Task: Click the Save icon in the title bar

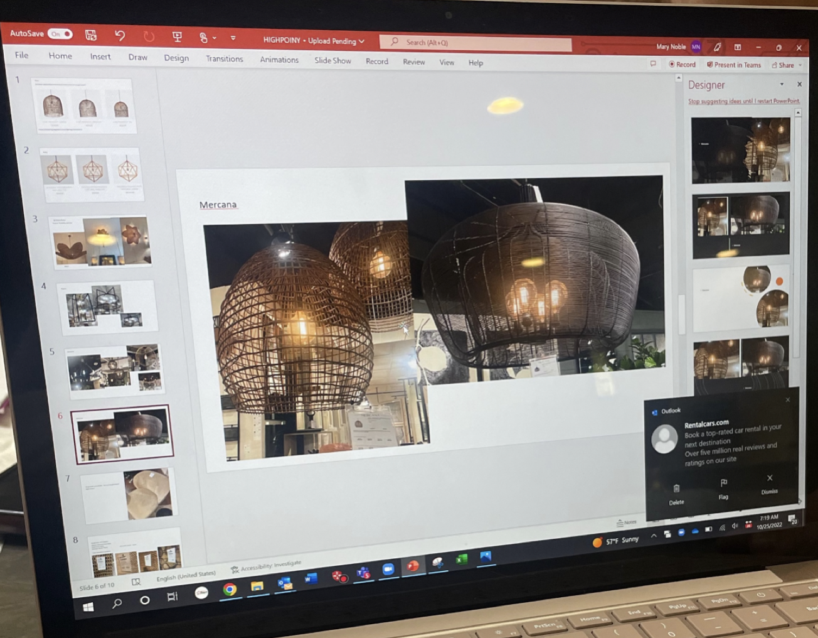Action: pos(91,35)
